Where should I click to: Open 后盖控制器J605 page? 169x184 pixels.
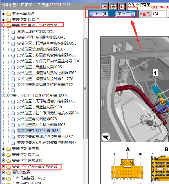[39, 67]
